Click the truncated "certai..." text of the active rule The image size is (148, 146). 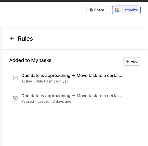click(114, 76)
